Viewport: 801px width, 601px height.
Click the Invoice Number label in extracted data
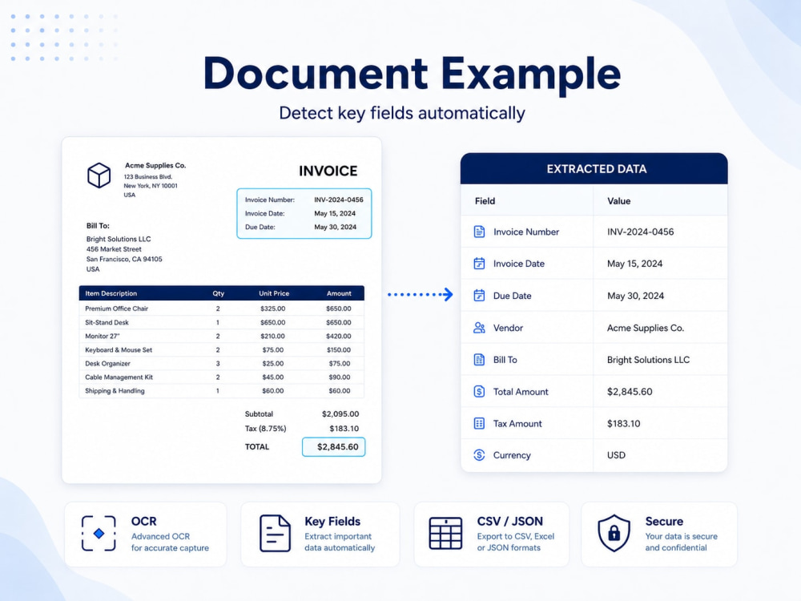526,232
